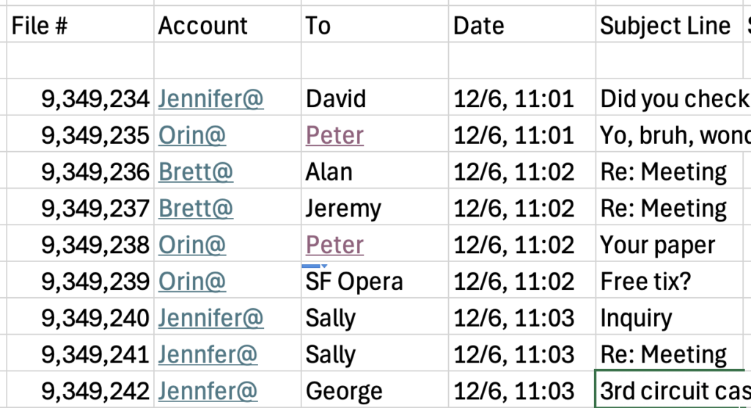
Task: Click Brett@ link next to Jeremy
Action: coord(196,209)
